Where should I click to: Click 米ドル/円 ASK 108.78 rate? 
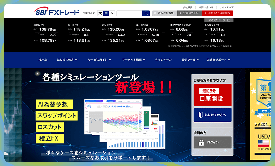pos(48,40)
